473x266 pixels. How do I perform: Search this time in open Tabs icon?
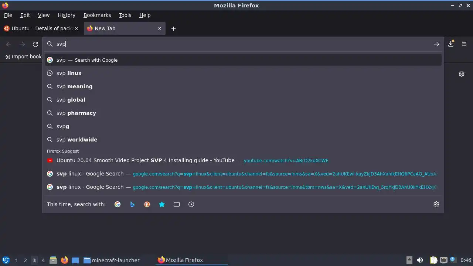[177, 204]
